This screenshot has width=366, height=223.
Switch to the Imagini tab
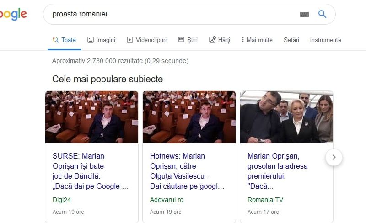(x=106, y=40)
